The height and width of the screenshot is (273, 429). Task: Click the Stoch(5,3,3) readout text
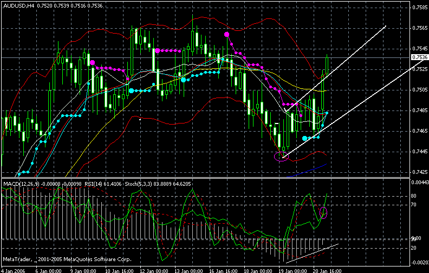pos(158,184)
